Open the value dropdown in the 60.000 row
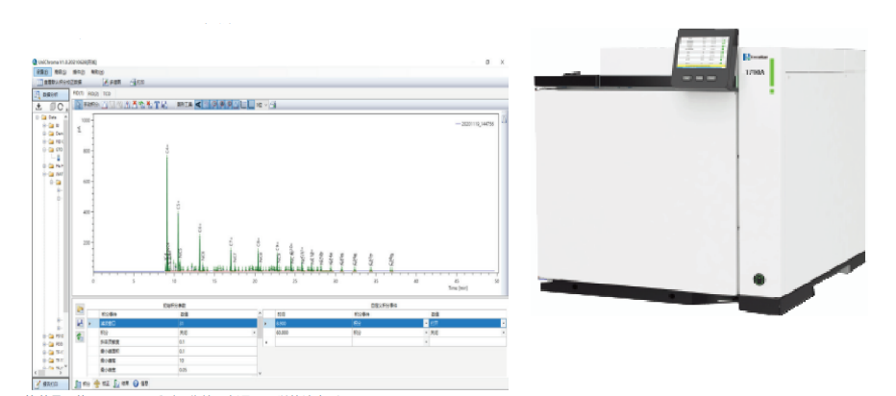 504,333
